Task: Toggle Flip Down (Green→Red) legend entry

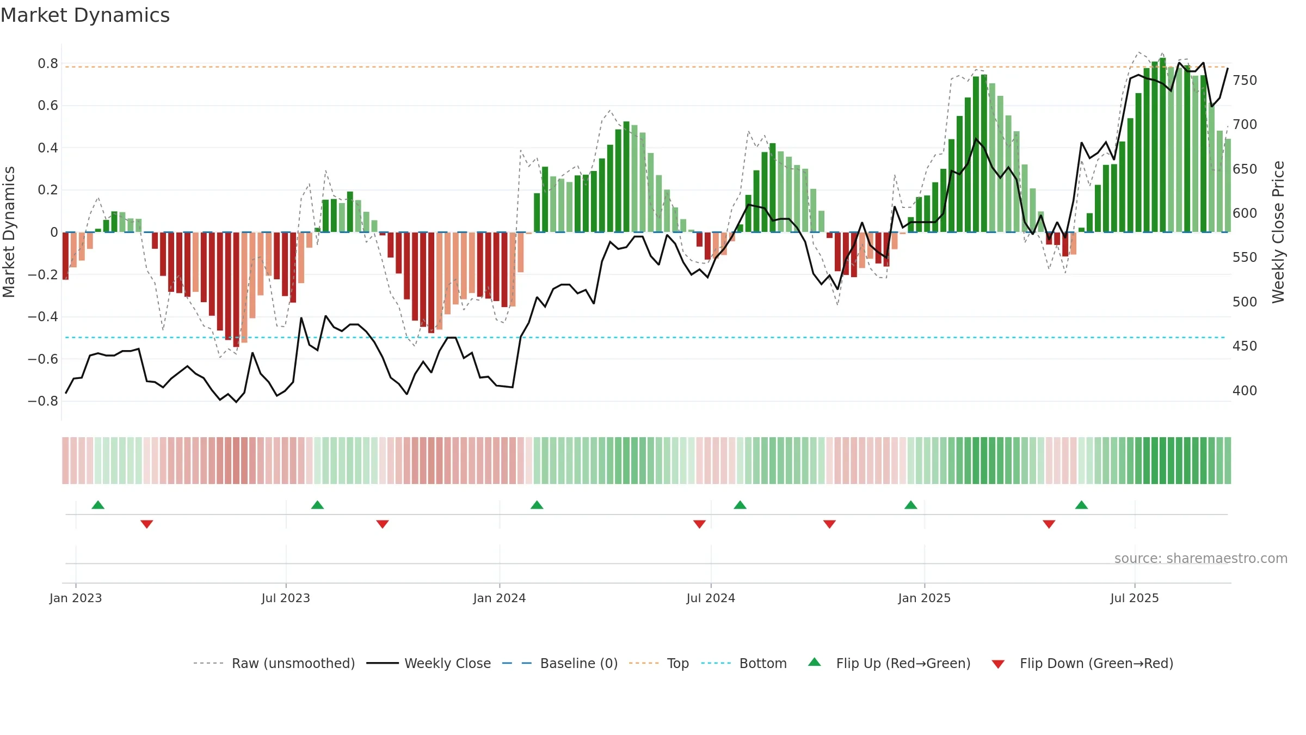Action: tap(1082, 663)
